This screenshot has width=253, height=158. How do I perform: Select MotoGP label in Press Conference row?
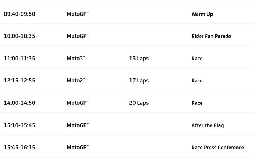(x=77, y=148)
